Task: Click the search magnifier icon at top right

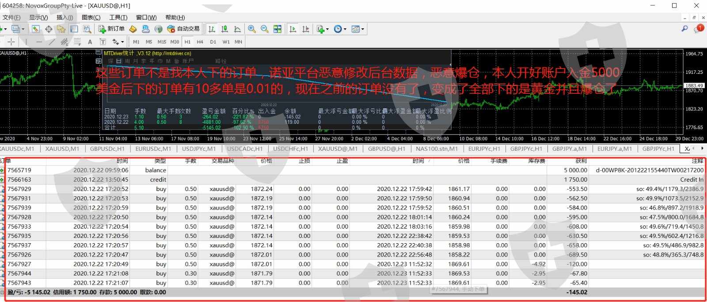Action: (684, 28)
